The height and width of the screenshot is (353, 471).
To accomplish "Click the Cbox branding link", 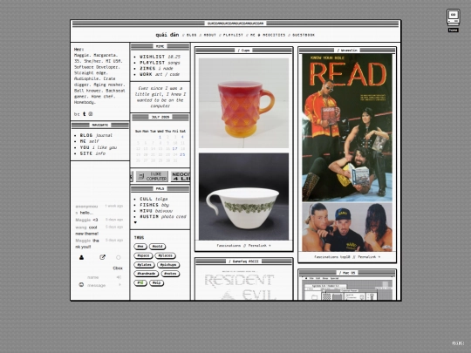I will click(x=118, y=268).
